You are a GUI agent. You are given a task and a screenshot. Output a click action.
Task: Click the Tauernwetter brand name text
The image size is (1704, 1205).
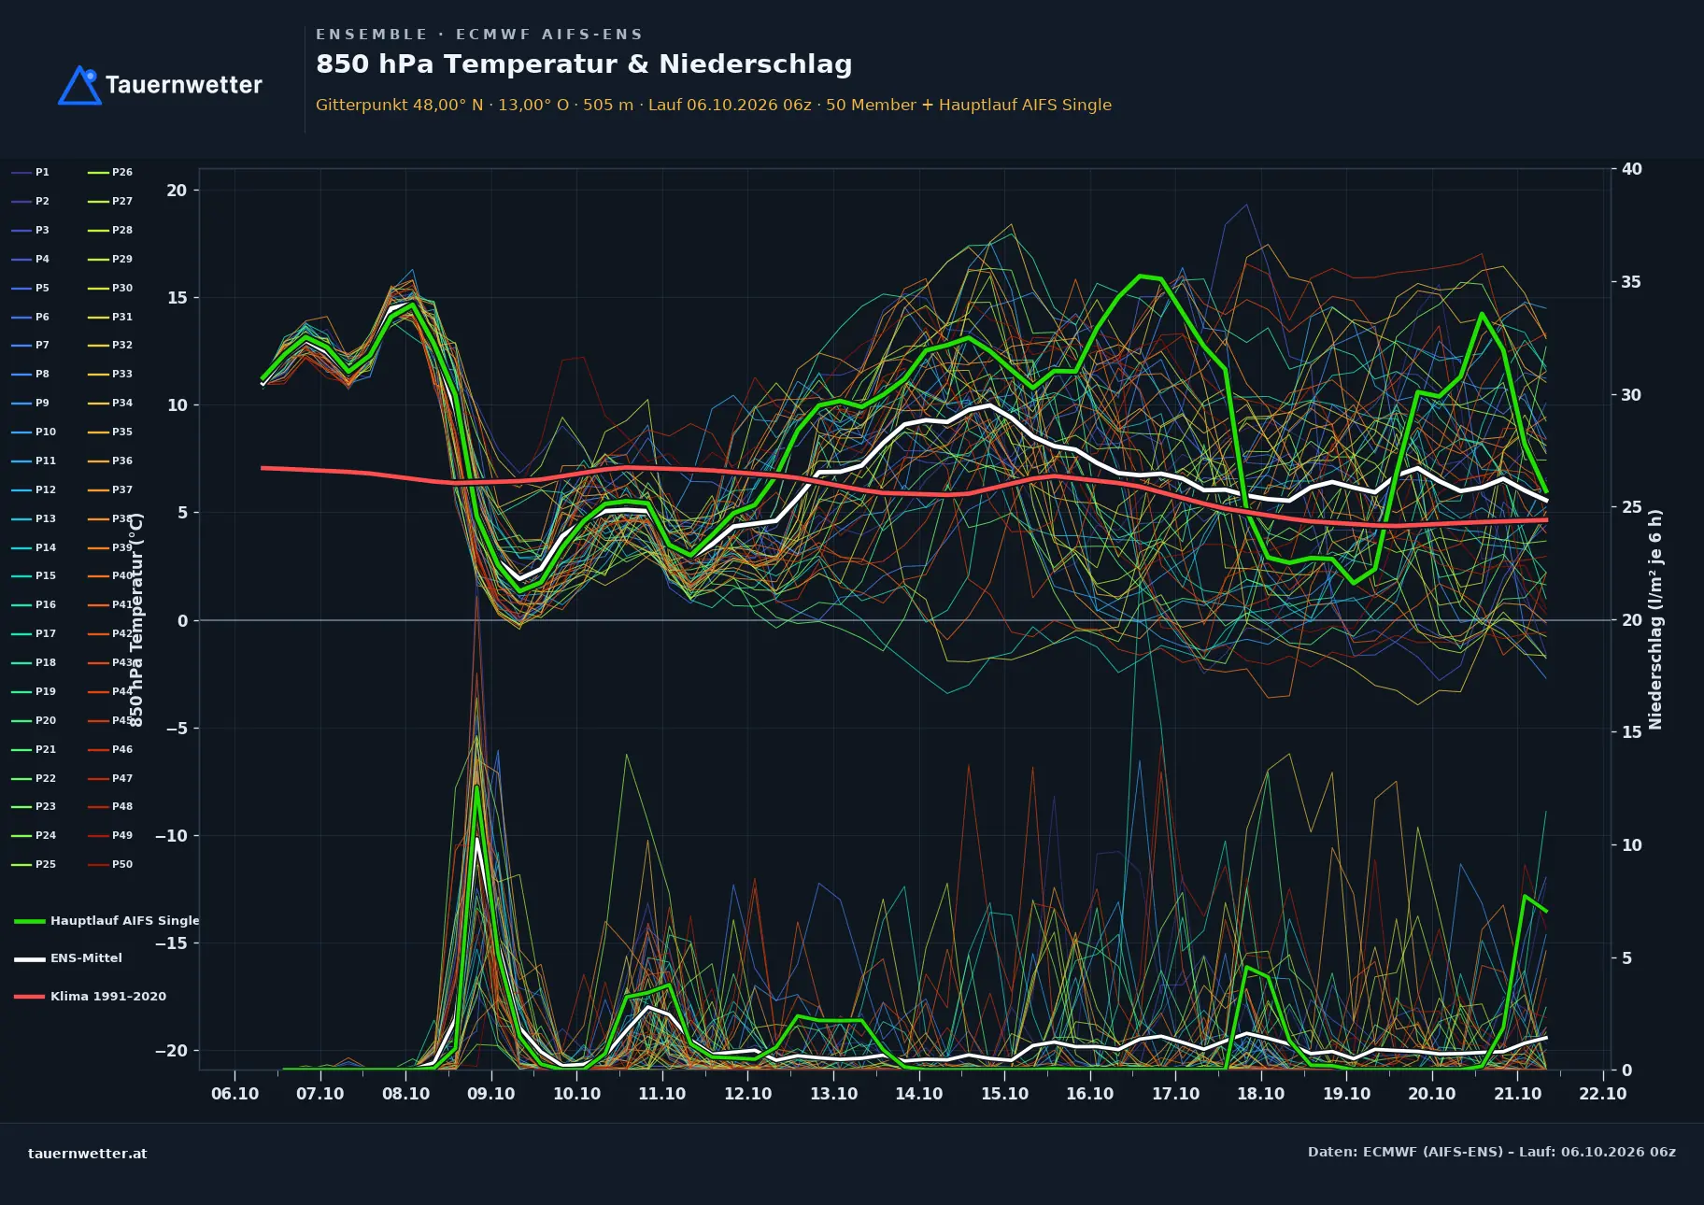pyautogui.click(x=184, y=85)
